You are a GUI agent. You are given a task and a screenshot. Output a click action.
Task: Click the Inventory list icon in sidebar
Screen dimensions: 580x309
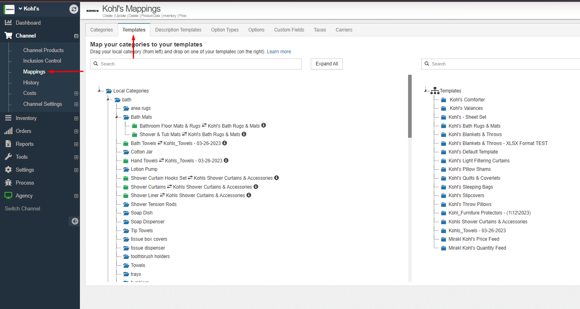8,118
